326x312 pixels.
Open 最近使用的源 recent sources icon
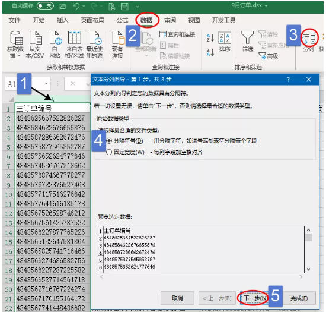pos(95,38)
